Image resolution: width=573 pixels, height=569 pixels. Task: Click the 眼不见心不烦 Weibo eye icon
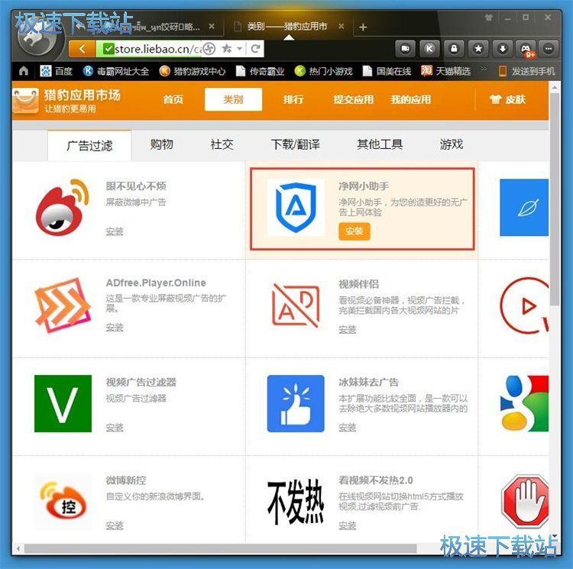tap(63, 208)
